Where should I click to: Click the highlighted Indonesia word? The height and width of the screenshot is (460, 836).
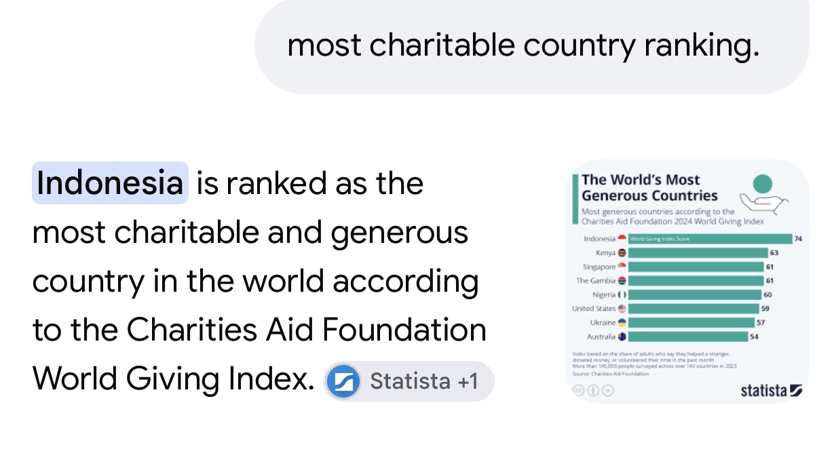(110, 183)
